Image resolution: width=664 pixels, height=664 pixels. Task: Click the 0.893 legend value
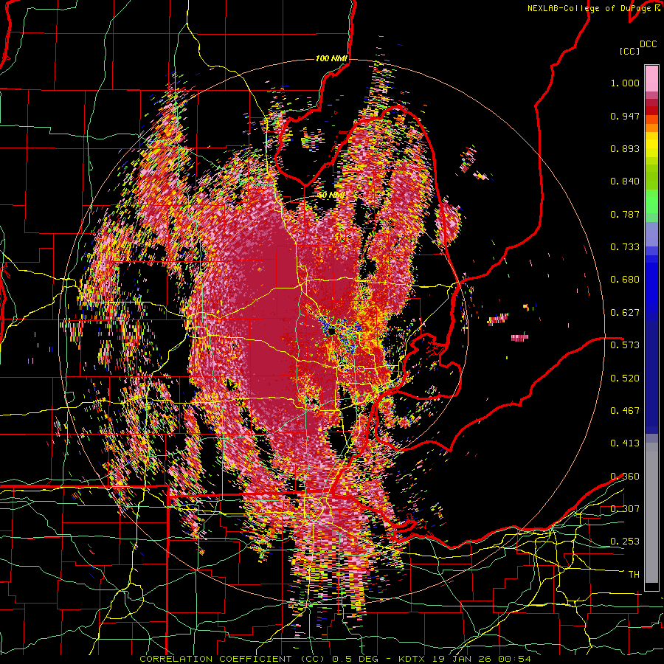tap(625, 148)
